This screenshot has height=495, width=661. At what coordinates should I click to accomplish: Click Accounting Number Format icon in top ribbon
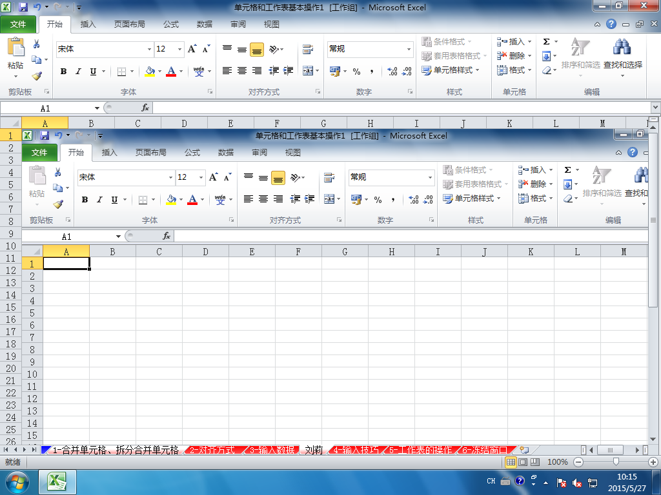335,71
